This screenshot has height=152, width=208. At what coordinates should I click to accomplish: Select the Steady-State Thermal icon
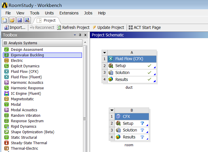coord(7,143)
